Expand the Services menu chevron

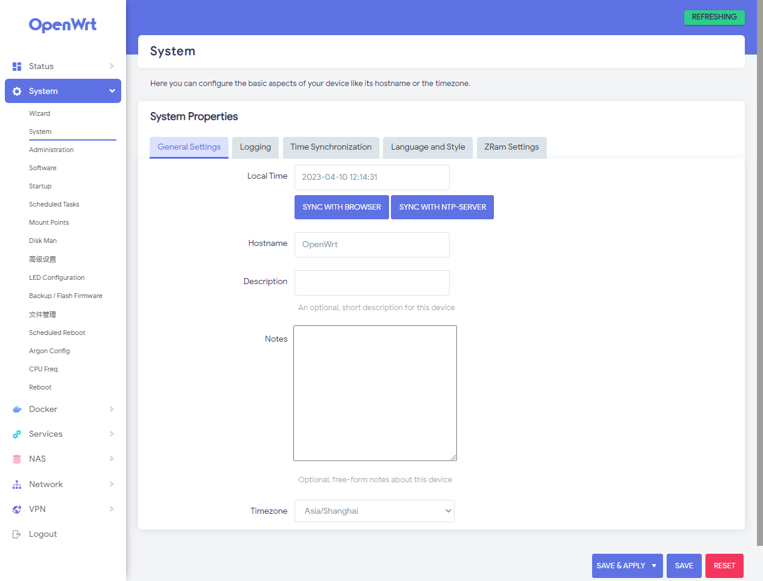[x=112, y=434]
